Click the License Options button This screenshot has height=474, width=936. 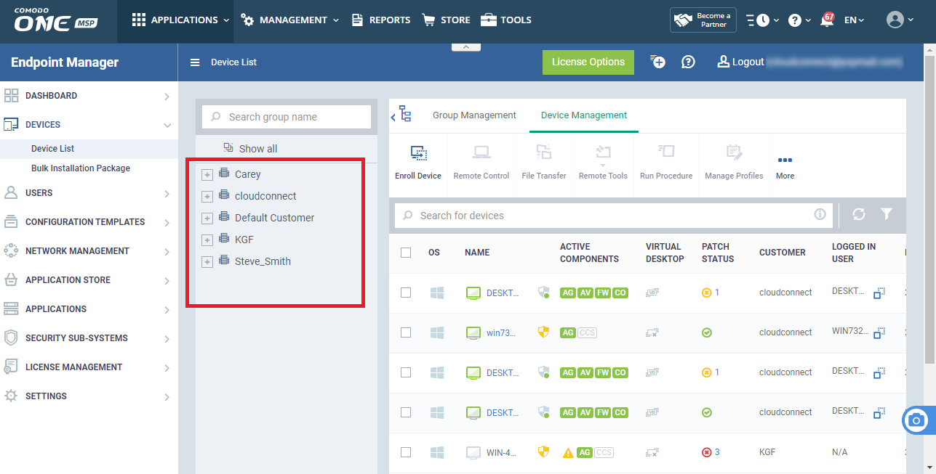588,62
